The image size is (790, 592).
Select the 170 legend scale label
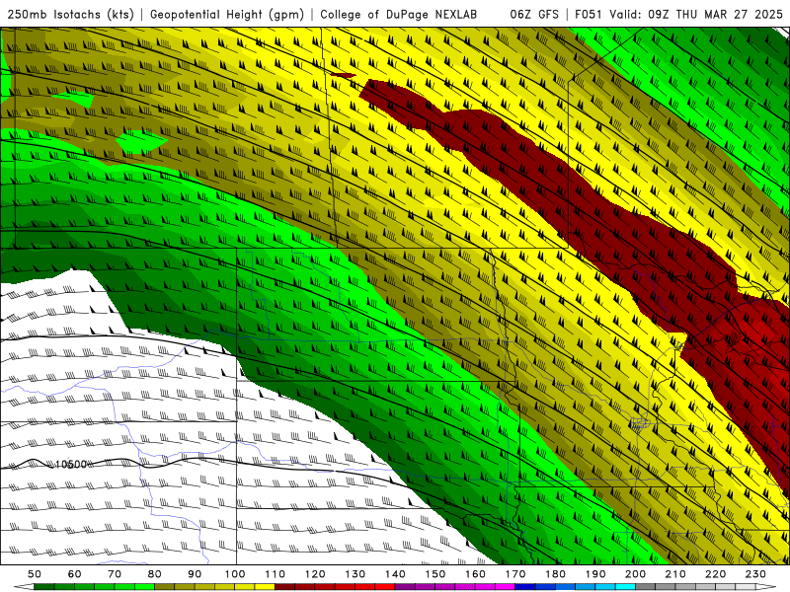click(515, 574)
